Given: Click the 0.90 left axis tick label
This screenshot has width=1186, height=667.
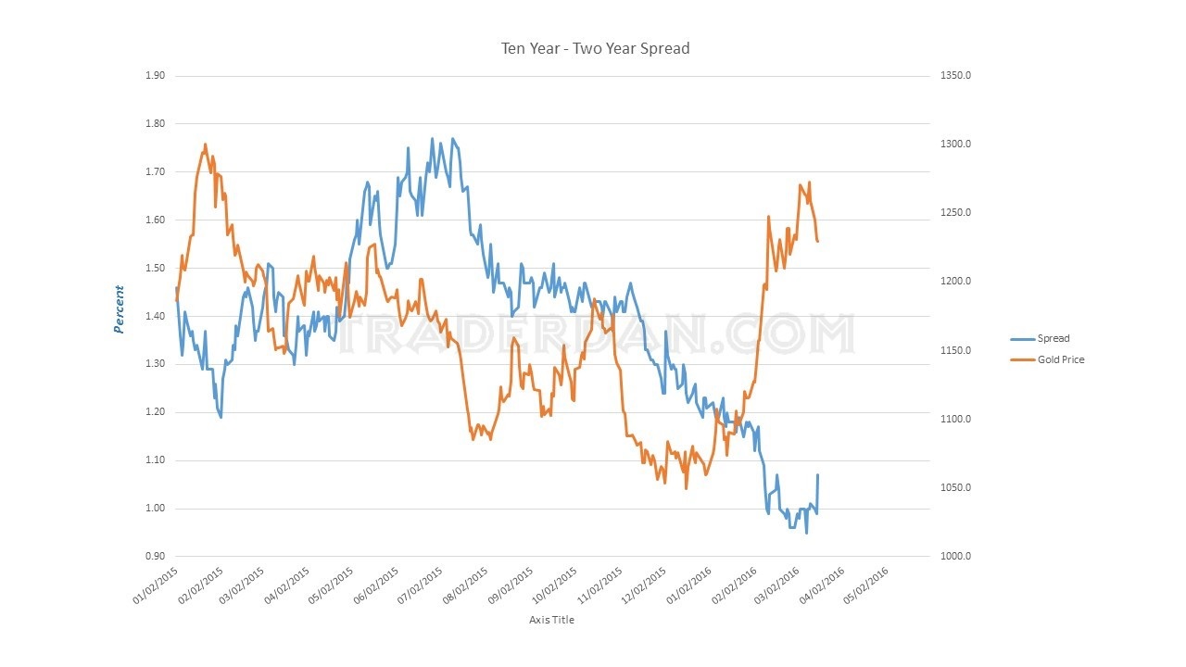Looking at the screenshot, I should [156, 557].
